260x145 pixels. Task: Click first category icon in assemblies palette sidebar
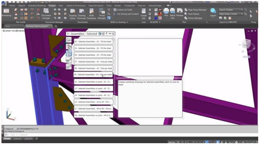pos(69,40)
